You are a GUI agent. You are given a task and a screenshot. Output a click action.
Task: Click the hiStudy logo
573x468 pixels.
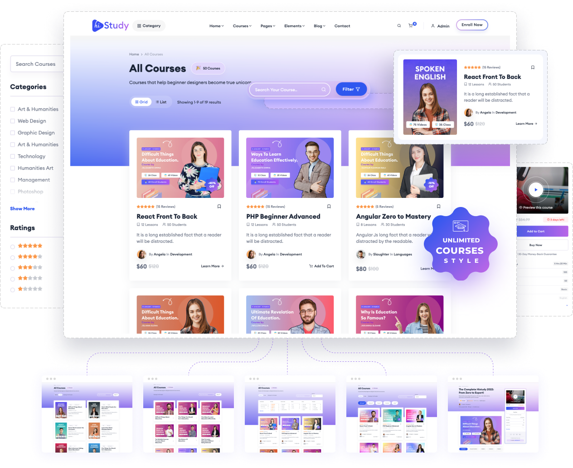[x=111, y=25]
